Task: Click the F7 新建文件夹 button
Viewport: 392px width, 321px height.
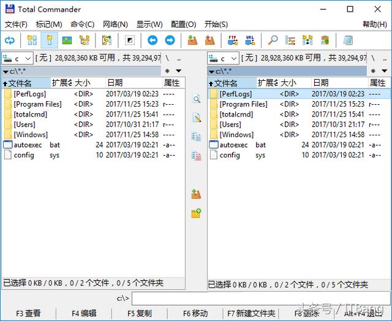Action: pyautogui.click(x=251, y=313)
